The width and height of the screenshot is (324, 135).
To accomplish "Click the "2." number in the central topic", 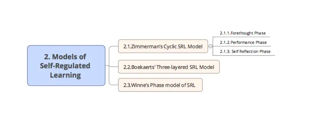I will tap(47, 56).
